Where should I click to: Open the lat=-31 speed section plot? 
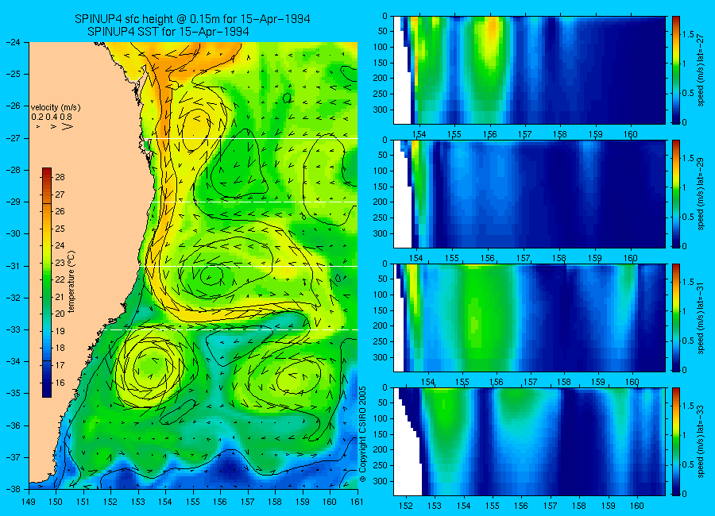pos(529,318)
